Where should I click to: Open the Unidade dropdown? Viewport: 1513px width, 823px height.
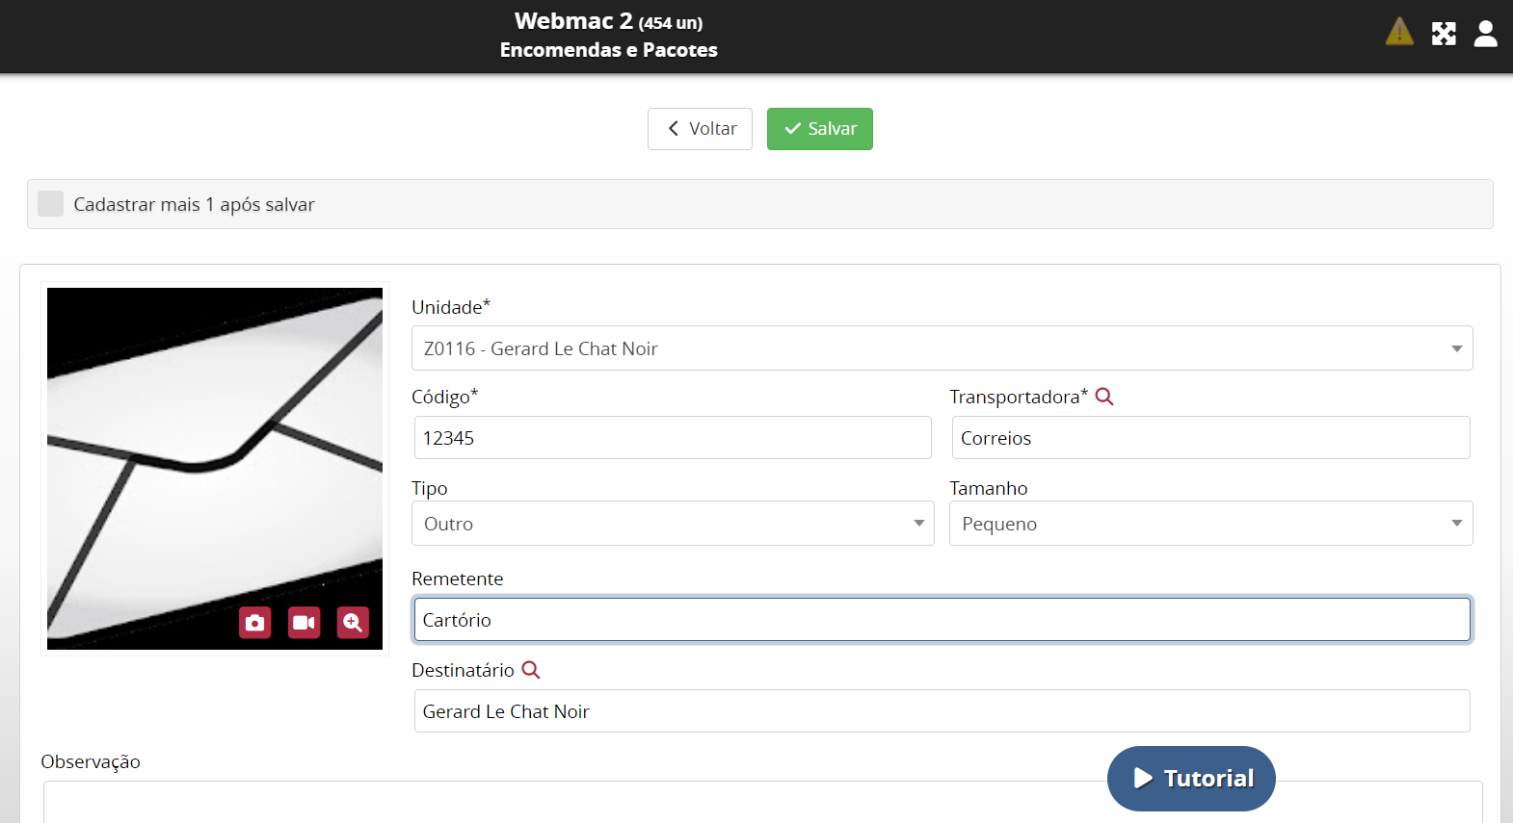click(x=942, y=348)
